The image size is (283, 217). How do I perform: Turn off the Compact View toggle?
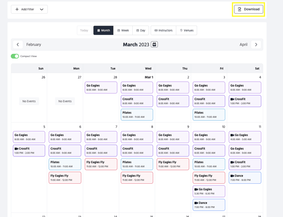[x=15, y=56]
